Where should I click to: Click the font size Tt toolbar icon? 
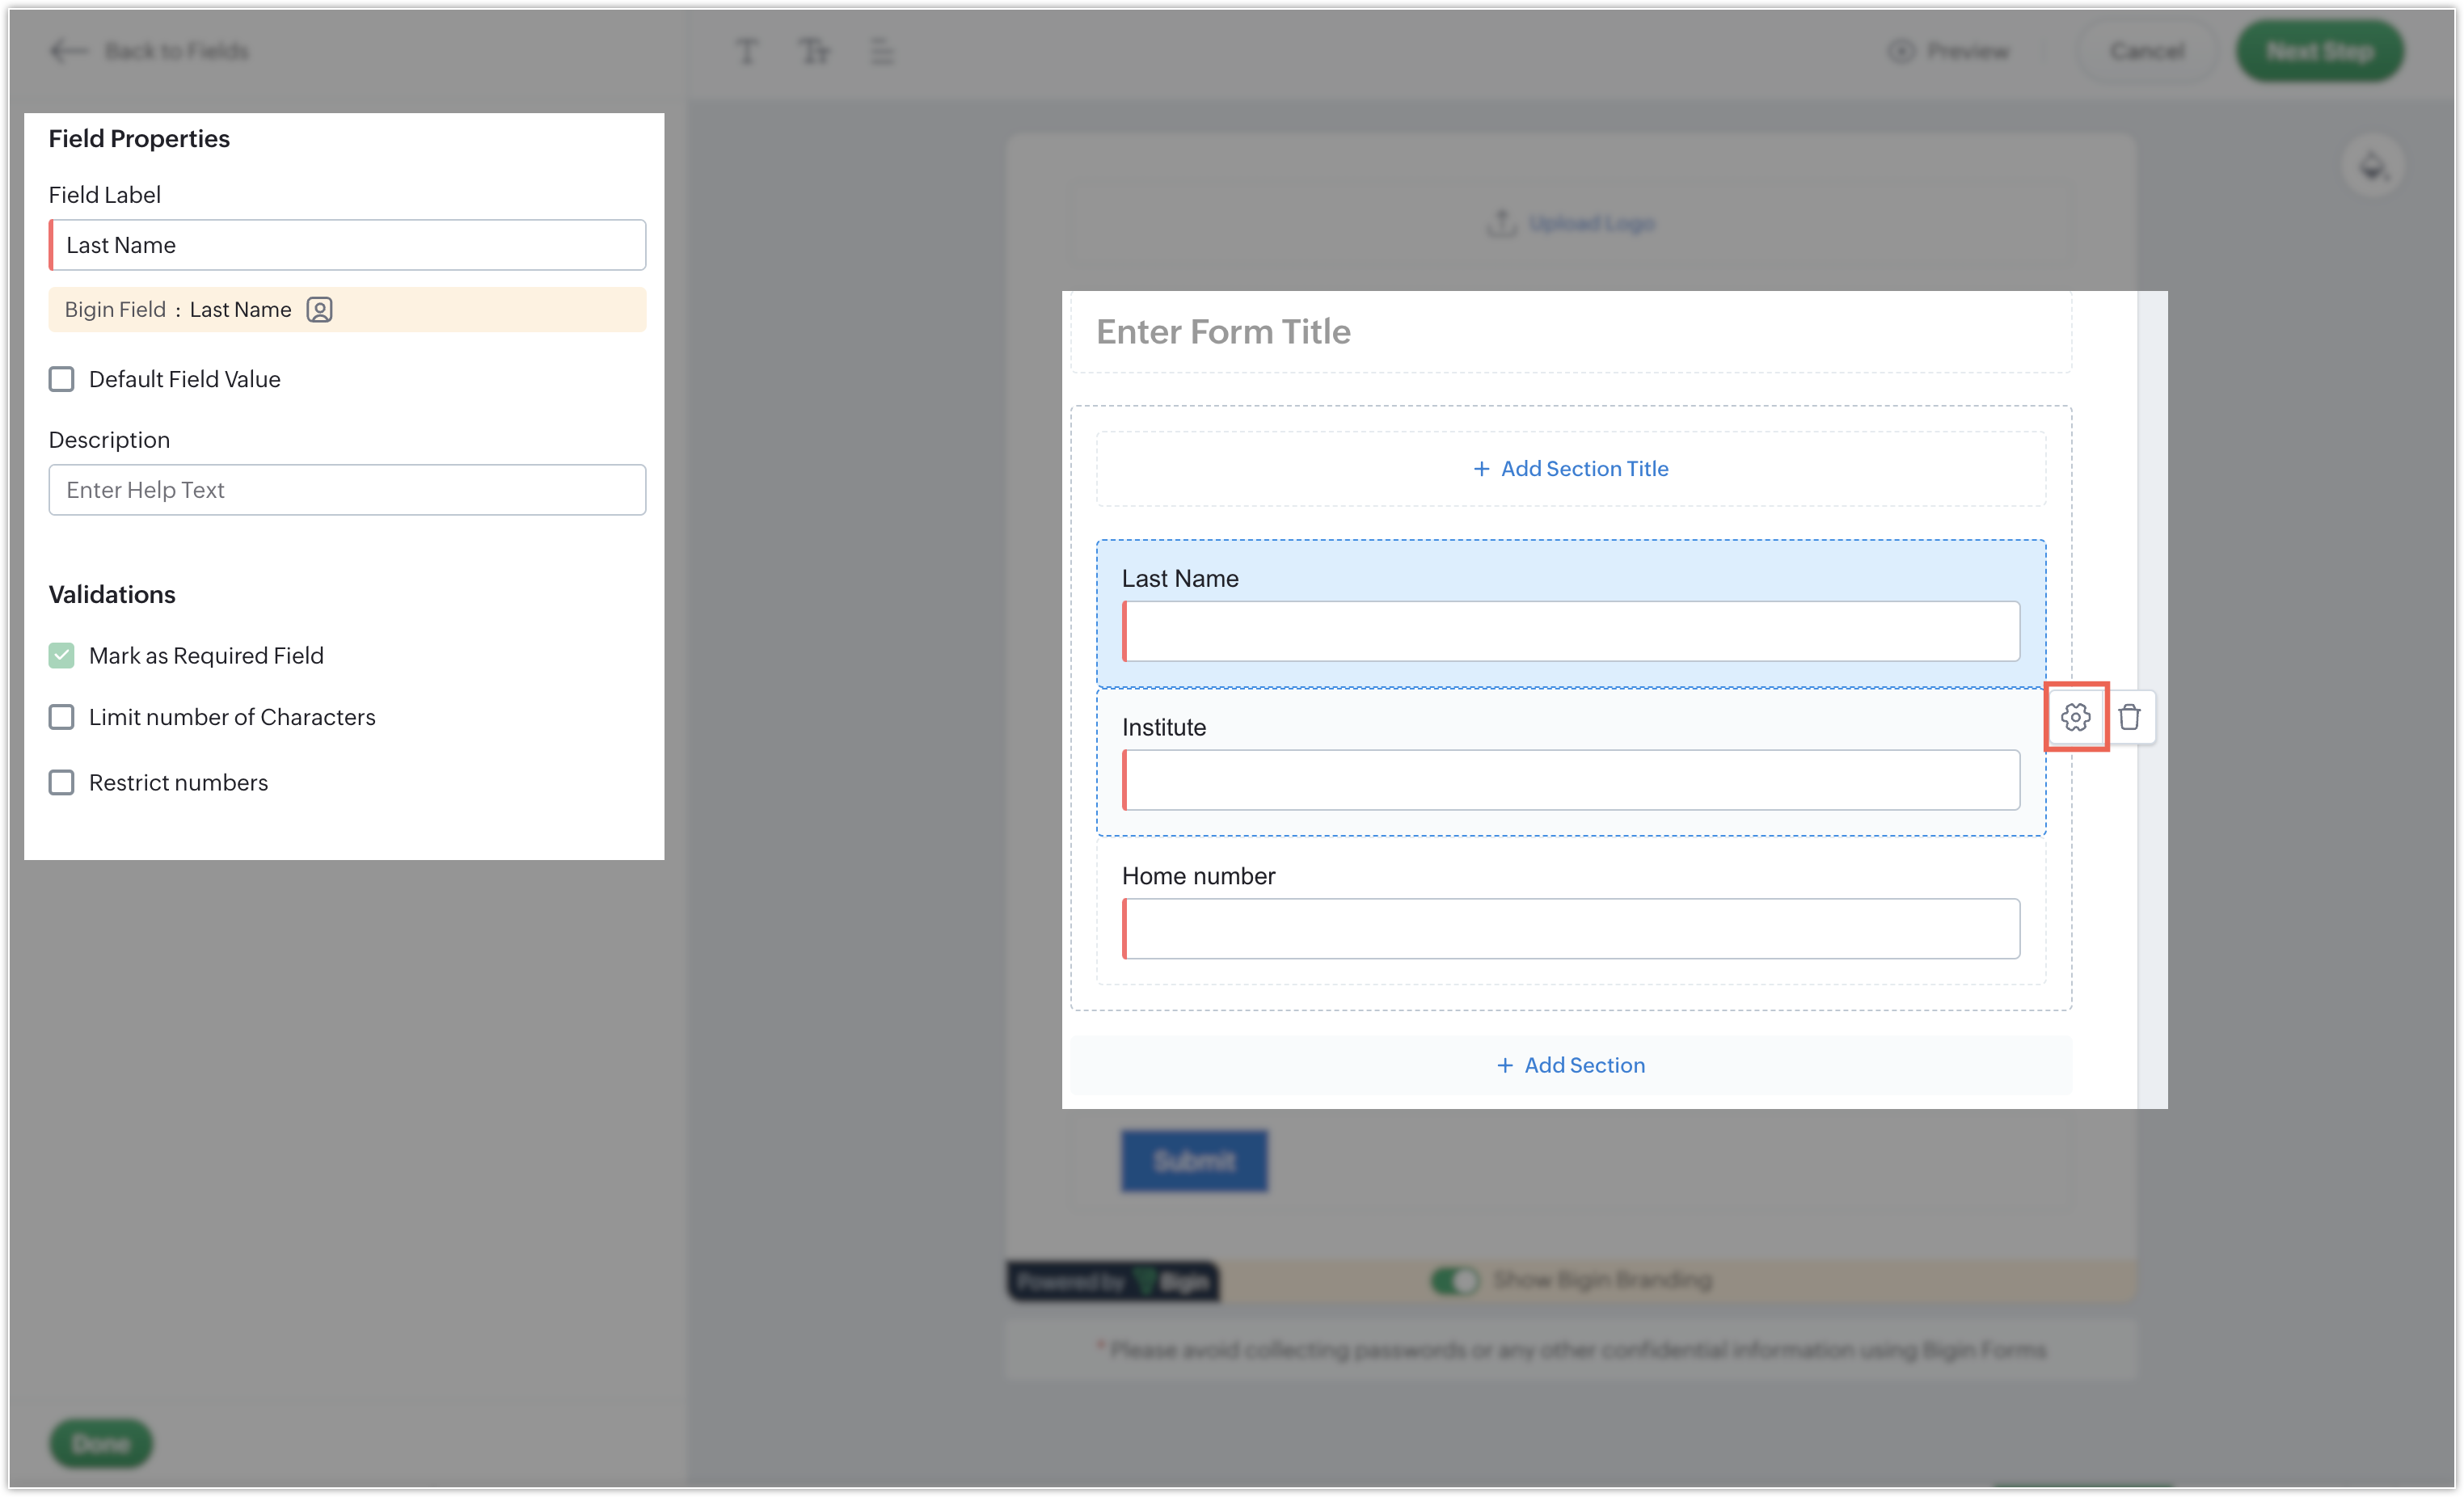814,51
